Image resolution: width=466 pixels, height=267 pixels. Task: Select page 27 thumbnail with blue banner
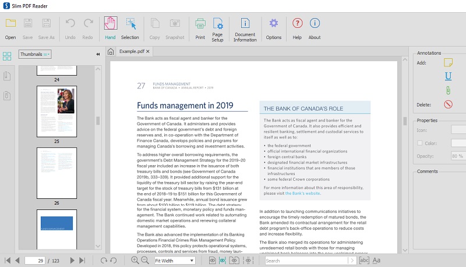pos(57,229)
